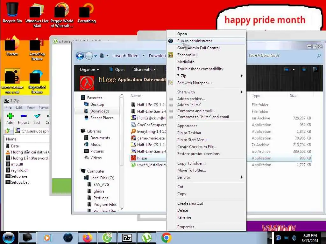Image resolution: width=326 pixels, height=244 pixels.
Task: Sort by the Type column header
Action: (x=256, y=95)
